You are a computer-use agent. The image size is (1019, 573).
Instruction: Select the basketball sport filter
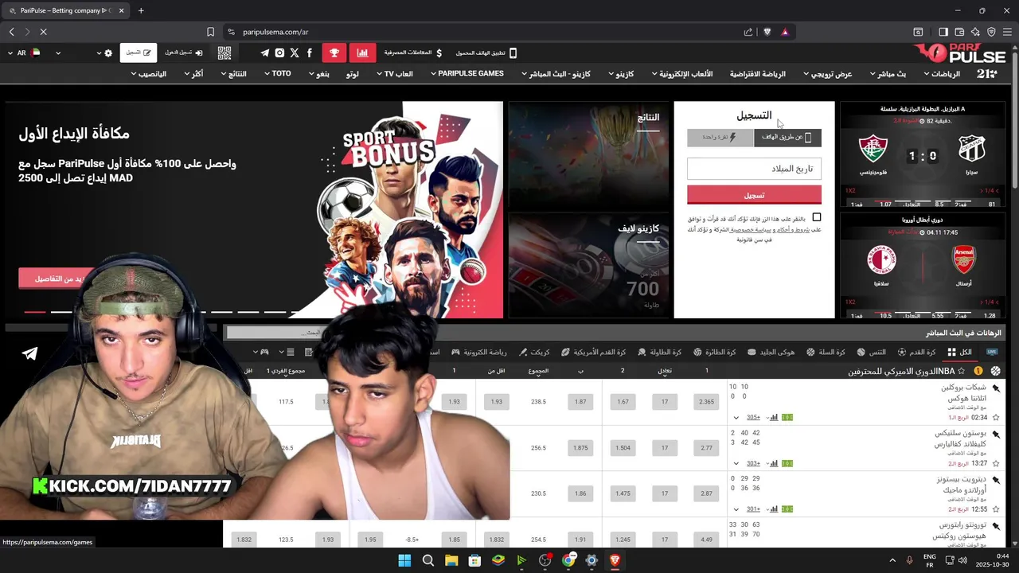[x=826, y=352]
